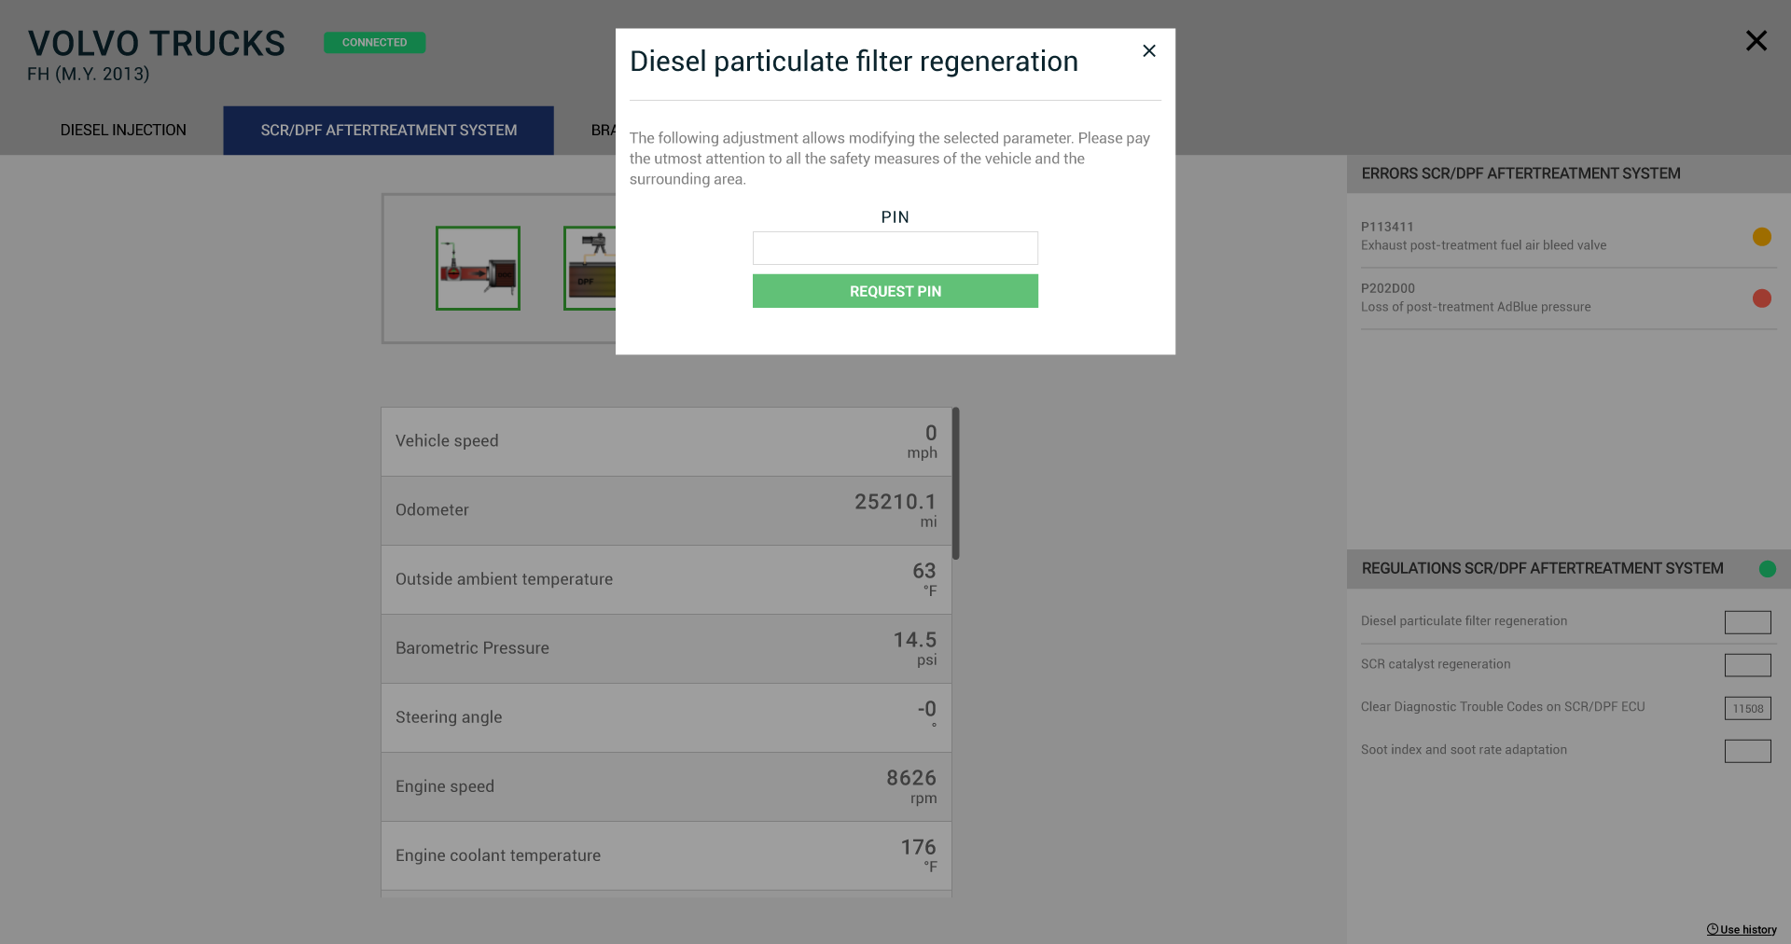Select the Vehicle speed row

tap(666, 442)
